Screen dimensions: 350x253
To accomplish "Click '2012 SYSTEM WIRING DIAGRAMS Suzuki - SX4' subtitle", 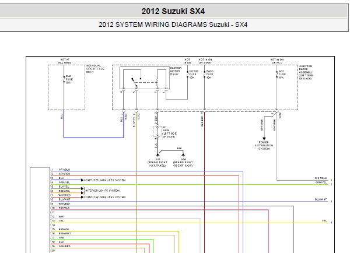I will [173, 24].
